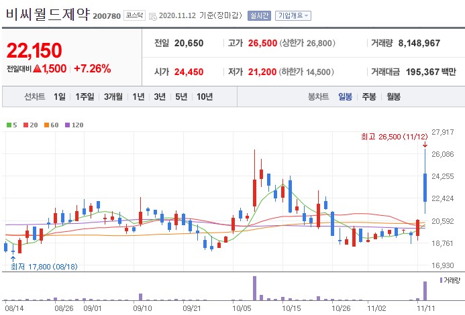The width and height of the screenshot is (465, 315).
Task: Click the 10/05 date label on the axis
Action: coord(242,308)
